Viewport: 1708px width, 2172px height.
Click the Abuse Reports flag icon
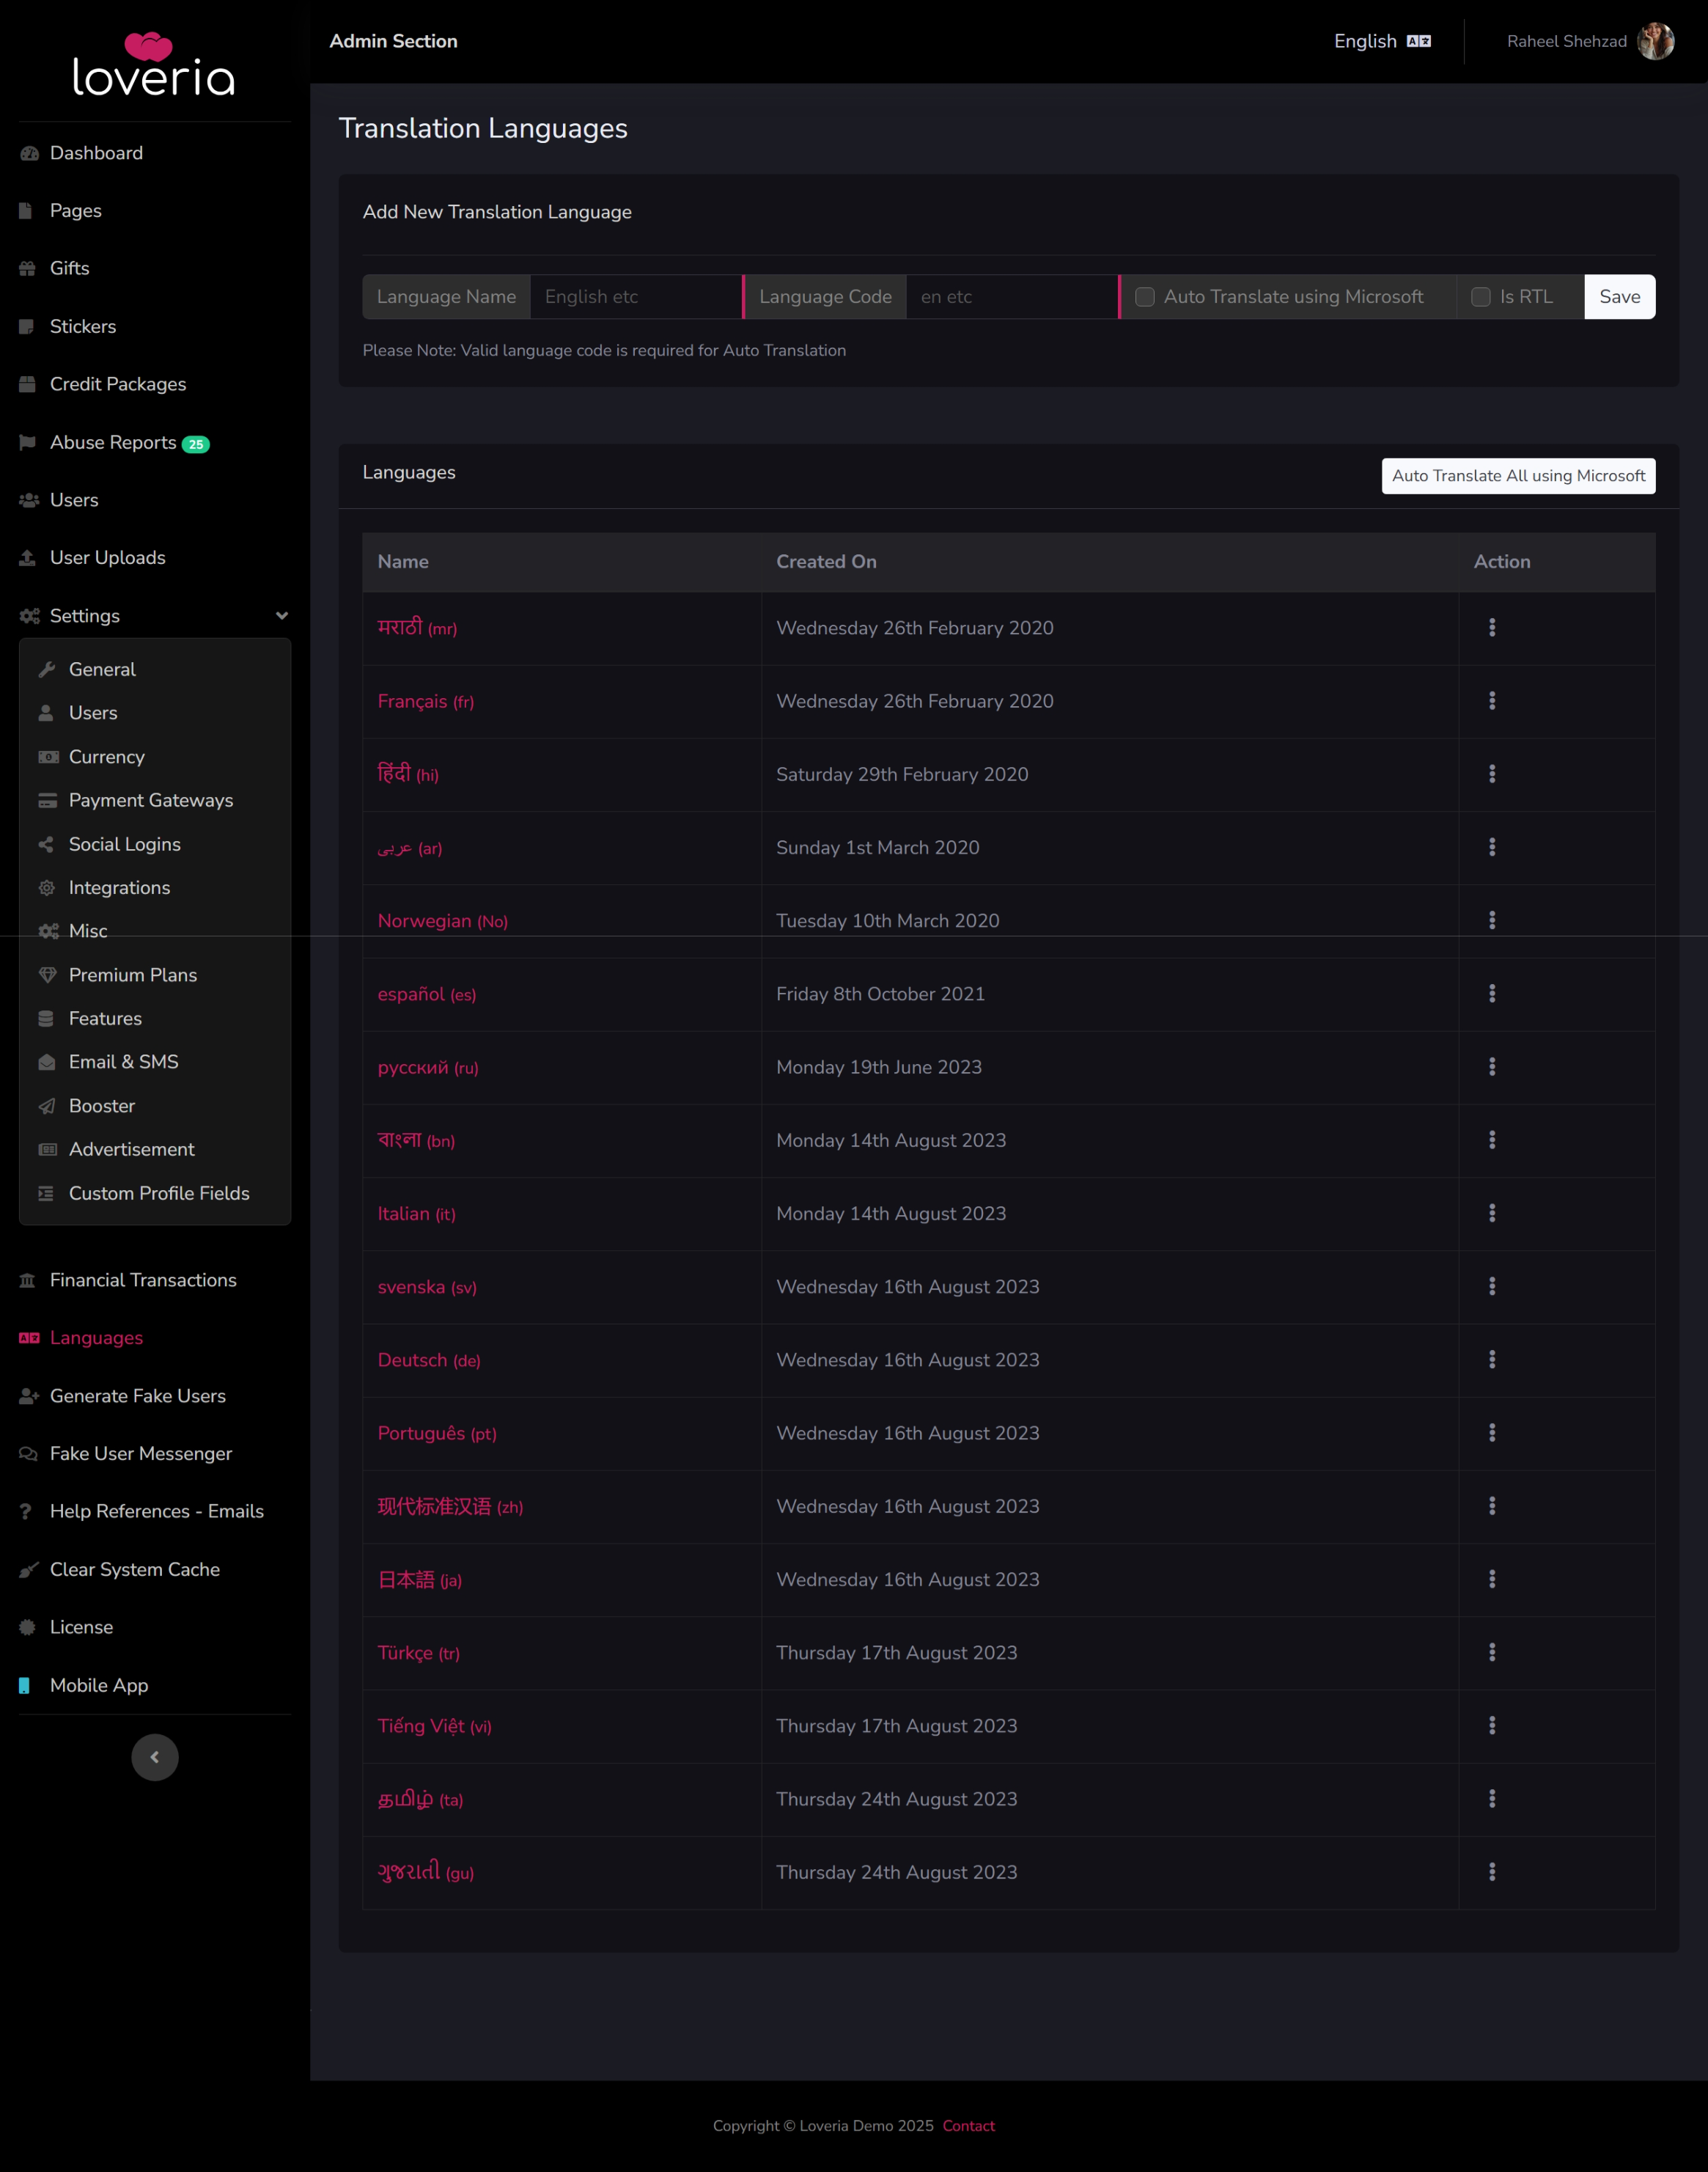pyautogui.click(x=28, y=442)
